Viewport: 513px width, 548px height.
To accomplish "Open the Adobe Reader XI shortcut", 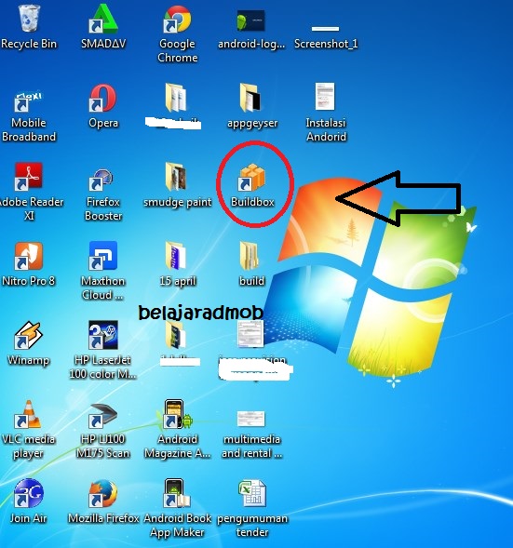I will [28, 177].
